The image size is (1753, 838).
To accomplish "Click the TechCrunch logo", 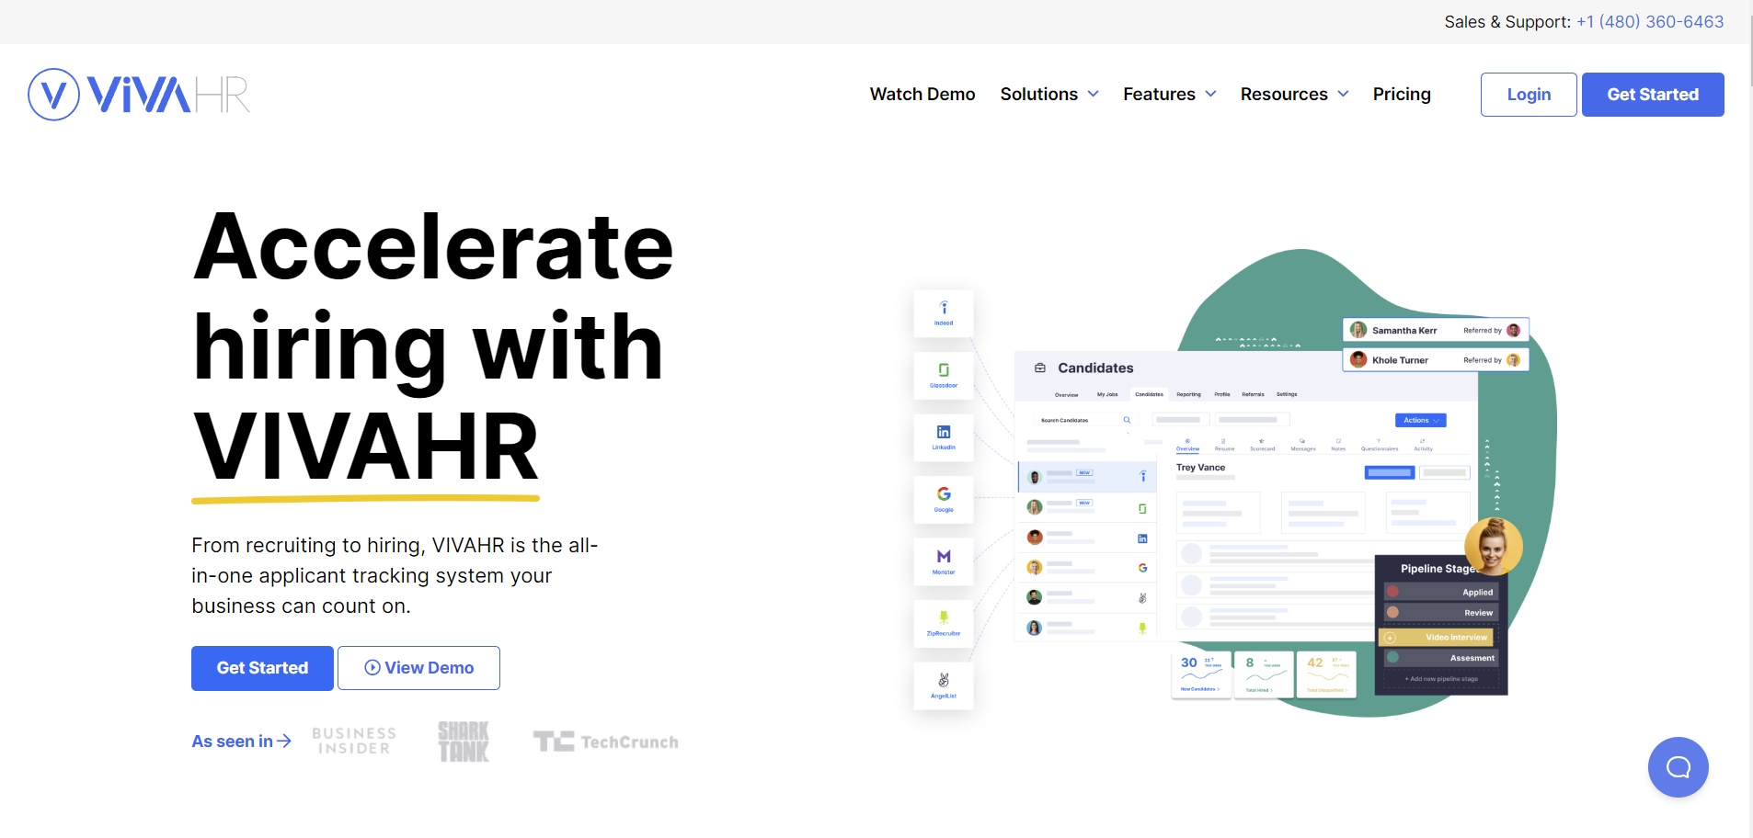I will tap(606, 742).
